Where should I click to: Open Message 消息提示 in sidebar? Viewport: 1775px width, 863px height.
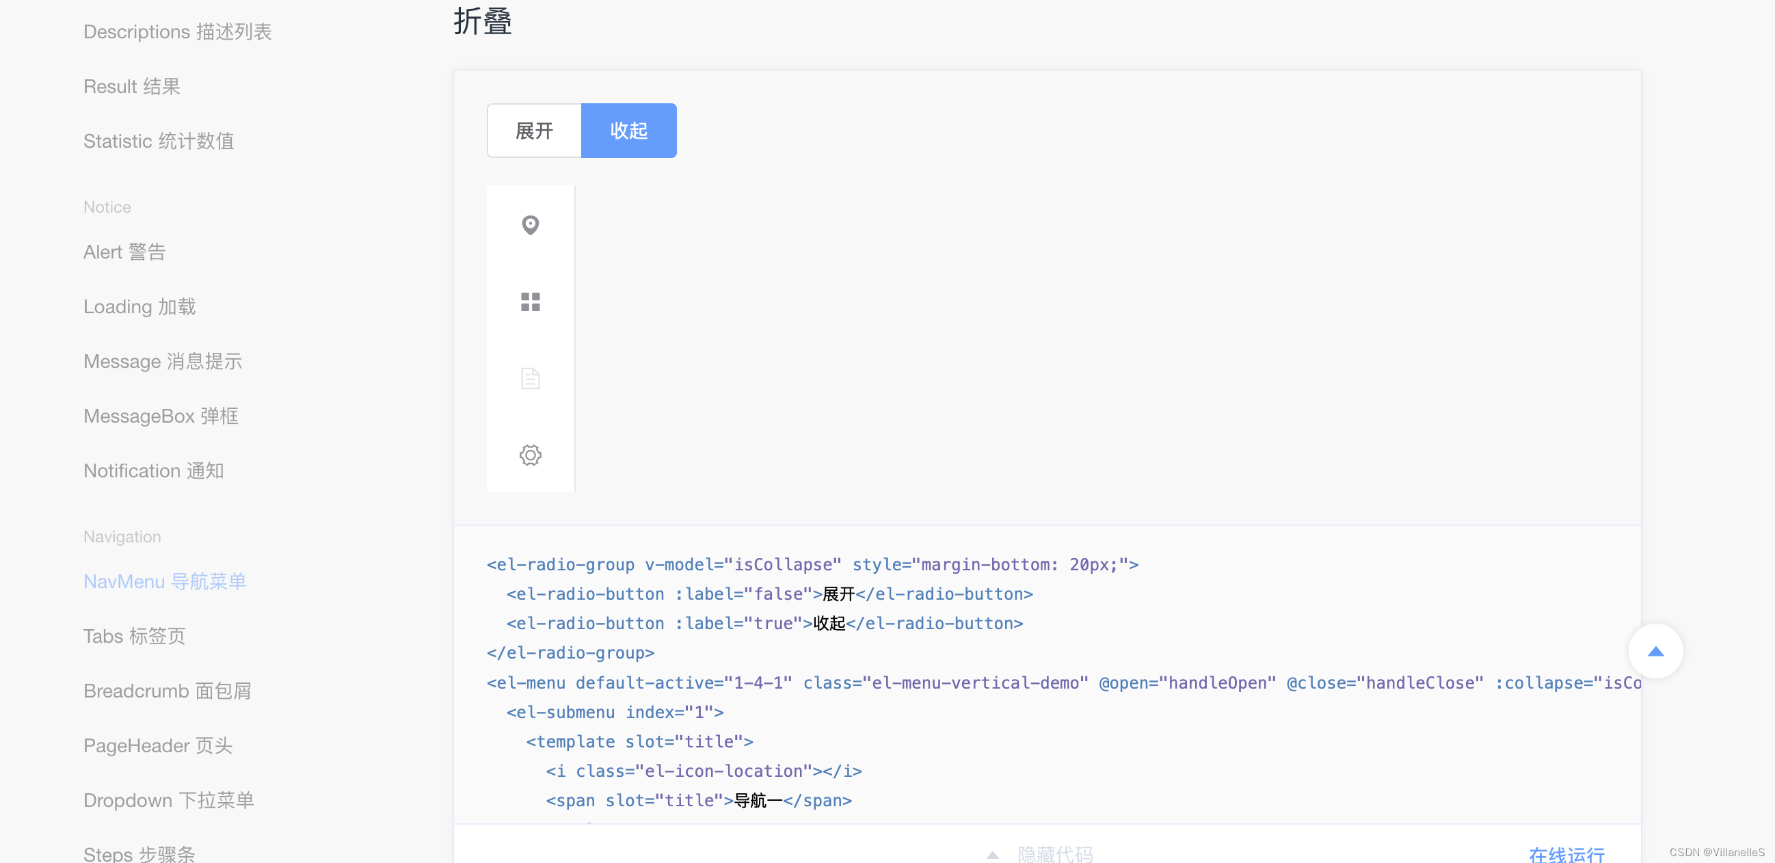(163, 361)
